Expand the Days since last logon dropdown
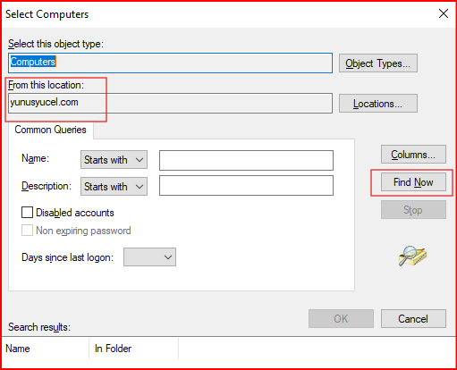This screenshot has width=457, height=370. [x=149, y=256]
